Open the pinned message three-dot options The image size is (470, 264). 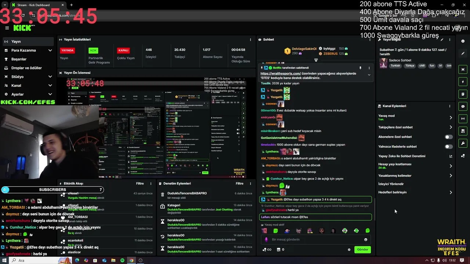tap(369, 68)
